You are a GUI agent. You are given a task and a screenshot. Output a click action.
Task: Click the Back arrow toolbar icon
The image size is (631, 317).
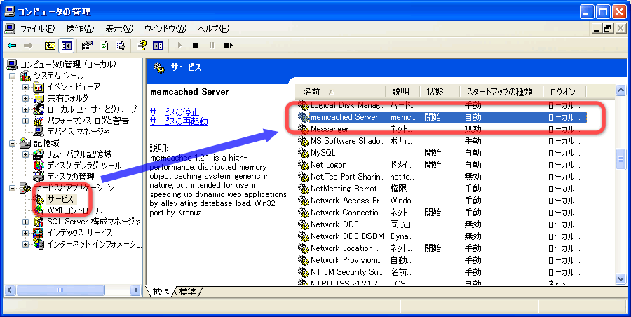click(x=12, y=46)
